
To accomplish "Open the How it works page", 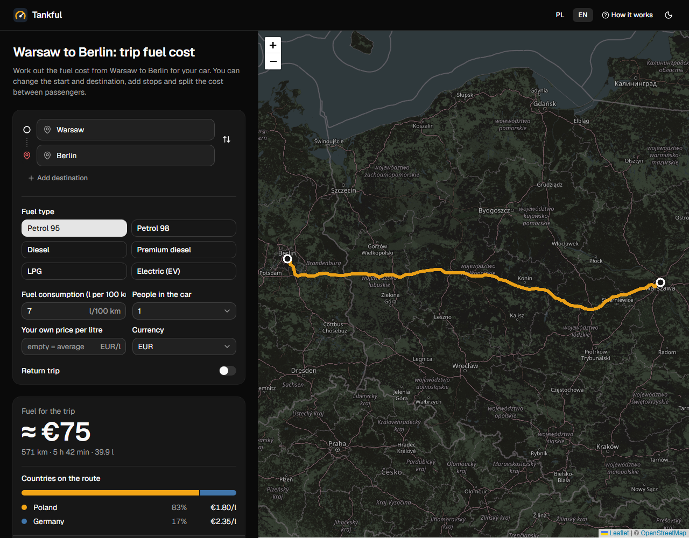I will pos(627,15).
